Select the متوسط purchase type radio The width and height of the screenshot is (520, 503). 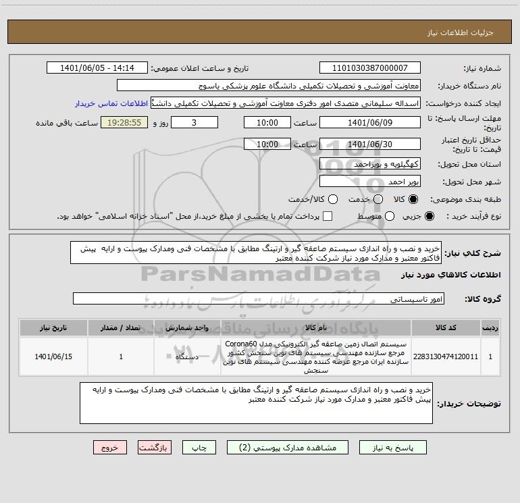390,216
